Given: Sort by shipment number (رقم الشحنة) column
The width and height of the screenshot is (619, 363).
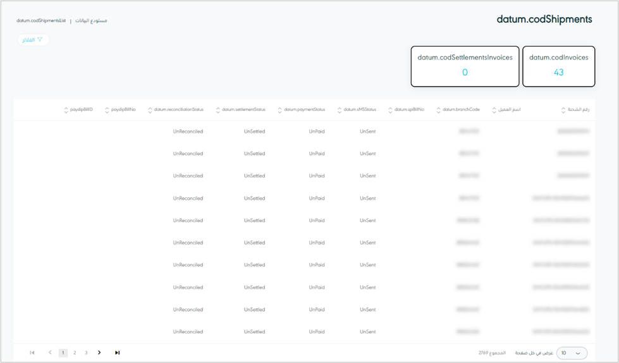Looking at the screenshot, I should pyautogui.click(x=563, y=110).
